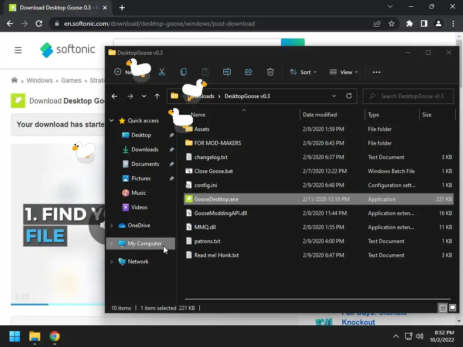Viewport: 463px width, 347px height.
Task: Select GooseDesktop.exe application
Action: tap(319, 199)
